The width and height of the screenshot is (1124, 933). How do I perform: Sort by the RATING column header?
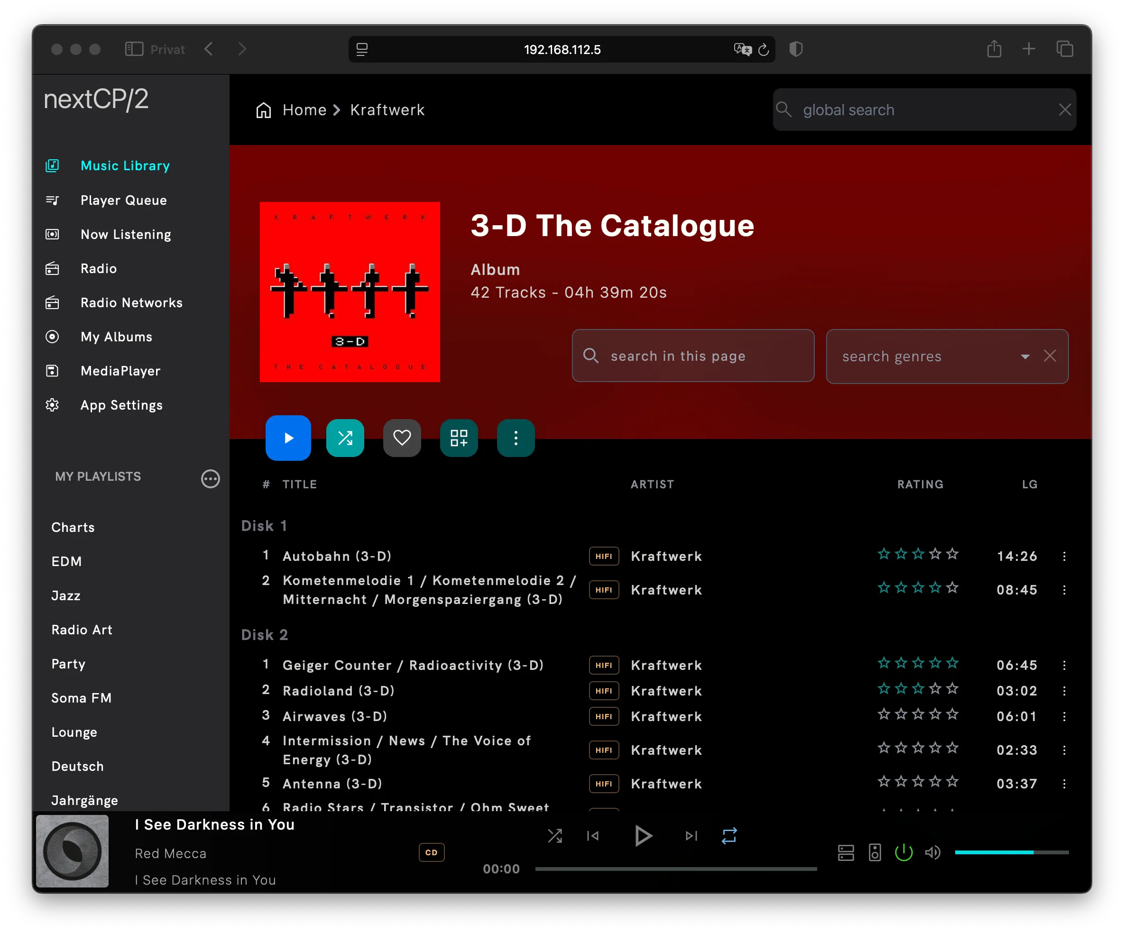(x=920, y=485)
